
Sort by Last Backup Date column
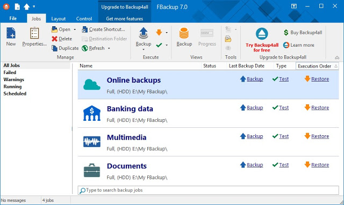[250, 66]
